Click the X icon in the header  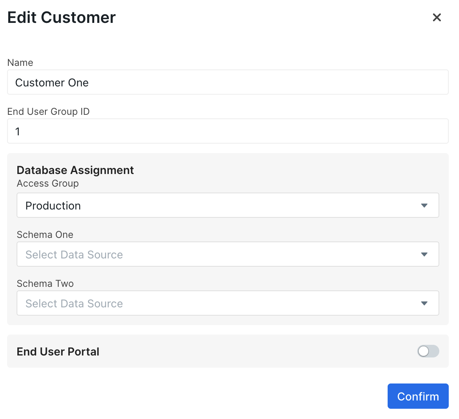pos(437,17)
